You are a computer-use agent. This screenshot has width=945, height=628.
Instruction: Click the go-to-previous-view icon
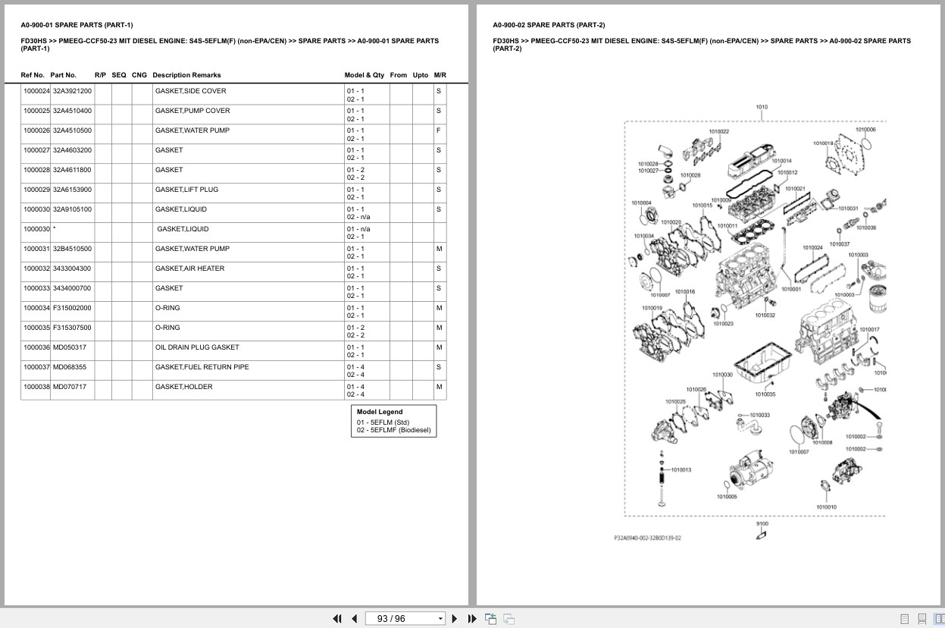490,619
